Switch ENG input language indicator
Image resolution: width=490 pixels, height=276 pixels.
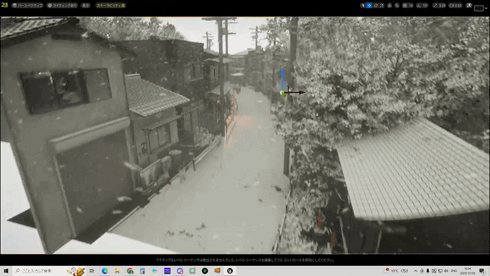pyautogui.click(x=454, y=271)
